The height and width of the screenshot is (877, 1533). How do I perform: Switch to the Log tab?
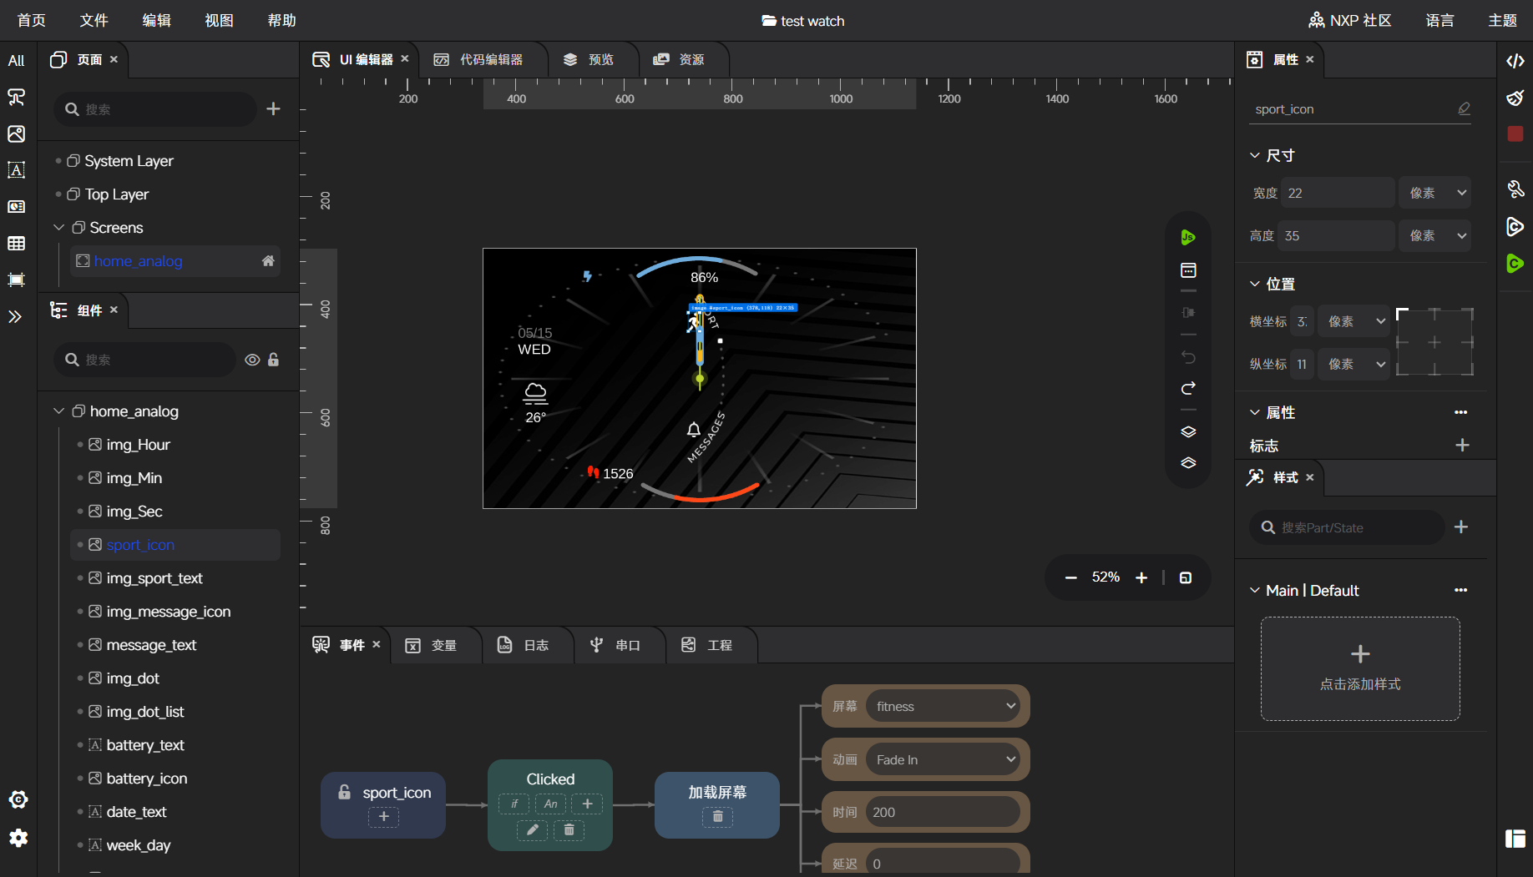click(524, 645)
